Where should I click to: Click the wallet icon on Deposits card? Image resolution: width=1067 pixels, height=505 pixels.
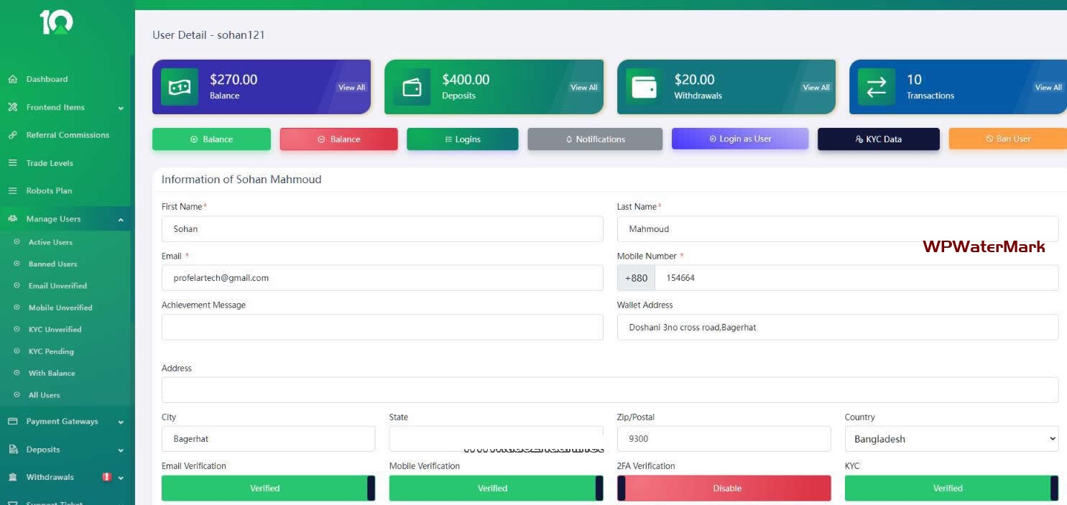[x=412, y=87]
